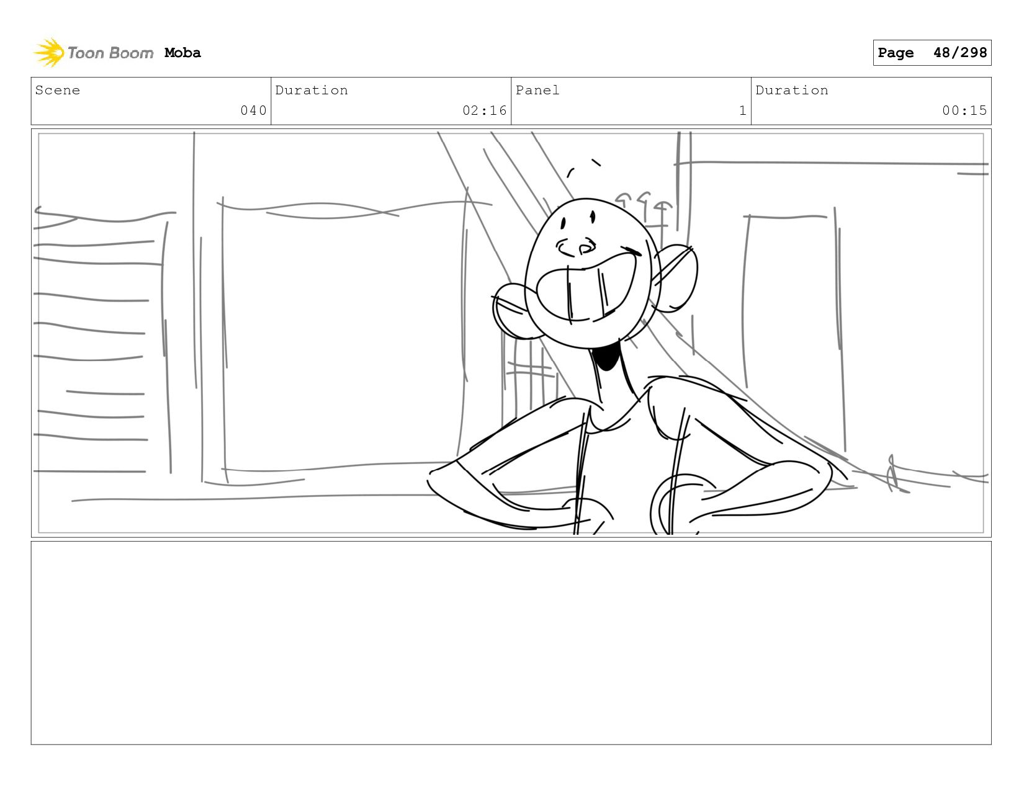This screenshot has width=1024, height=791.
Task: Click panel duration value 00:15
Action: tap(964, 110)
